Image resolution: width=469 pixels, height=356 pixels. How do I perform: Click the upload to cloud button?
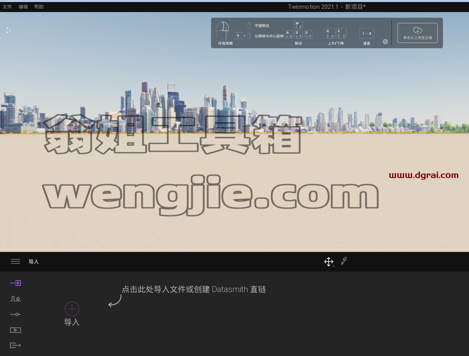(418, 33)
